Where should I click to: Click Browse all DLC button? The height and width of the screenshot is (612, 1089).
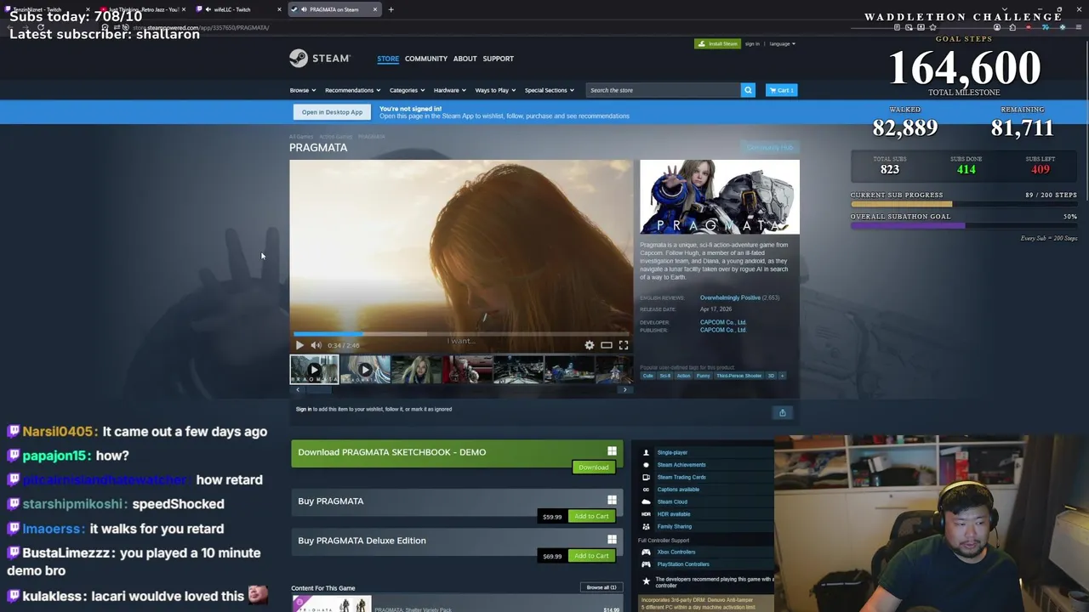pyautogui.click(x=601, y=587)
